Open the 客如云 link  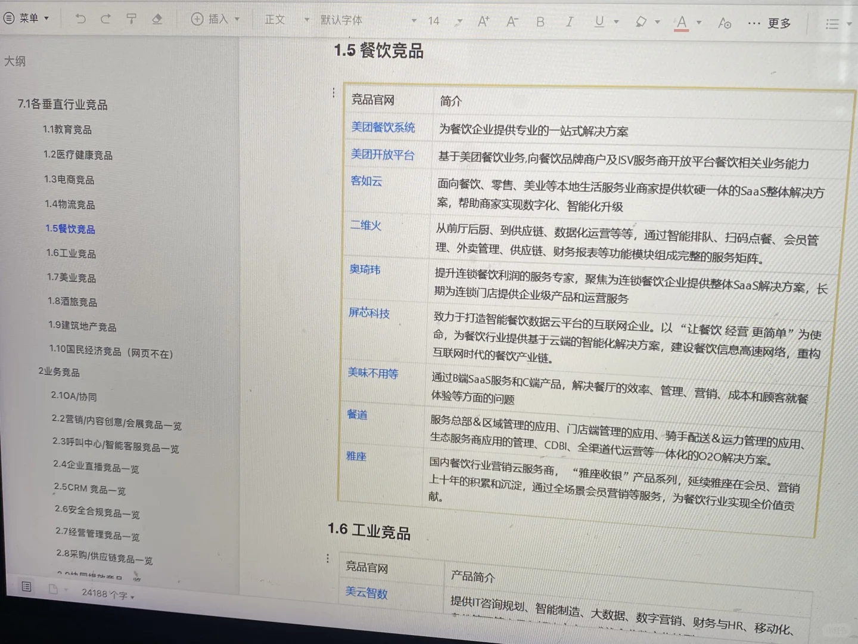(365, 182)
